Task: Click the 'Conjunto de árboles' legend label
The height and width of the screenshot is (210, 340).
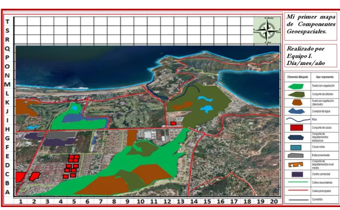Action: (323, 94)
